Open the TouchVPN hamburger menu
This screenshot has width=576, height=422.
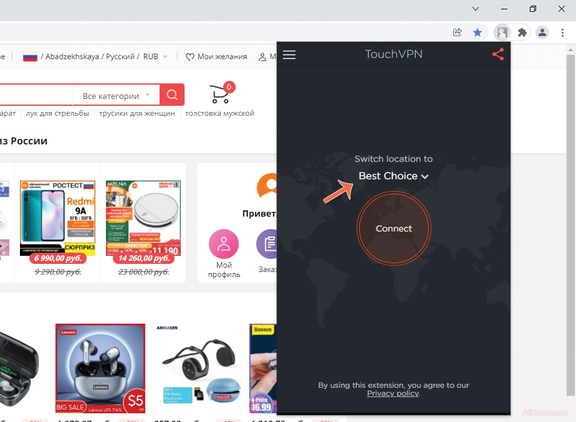289,55
